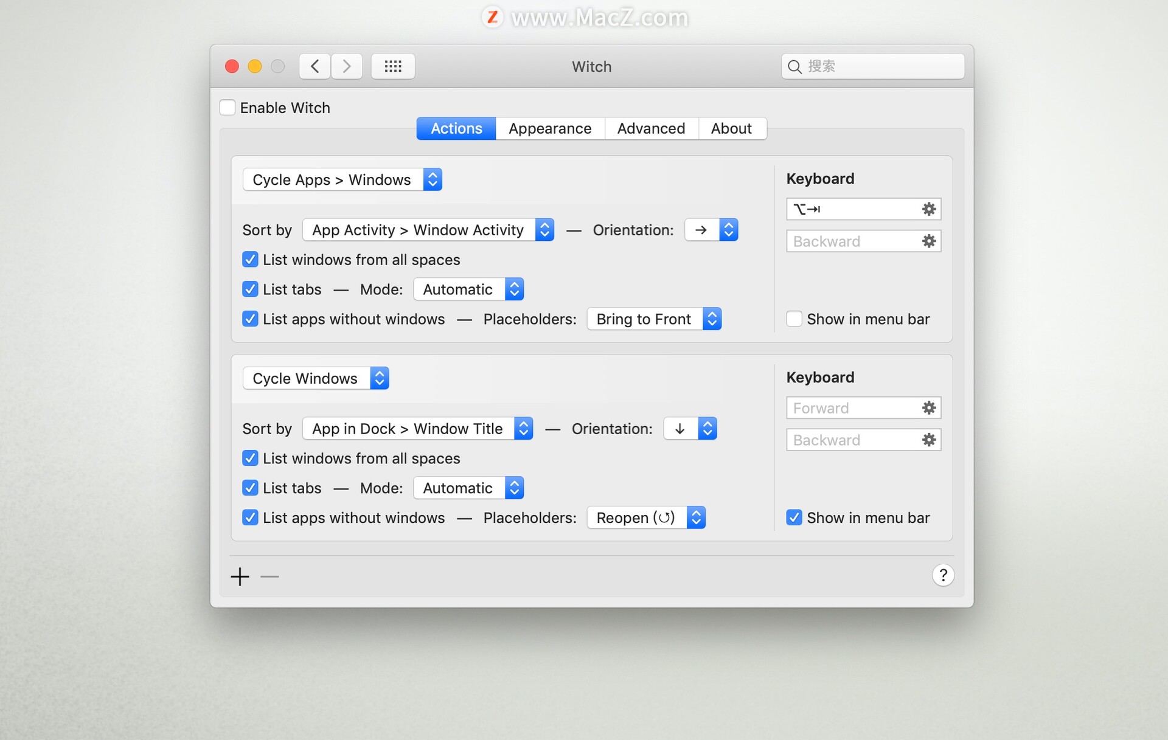Viewport: 1168px width, 740px height.
Task: Open Mode dropdown in Cycle Apps section
Action: [x=468, y=289]
